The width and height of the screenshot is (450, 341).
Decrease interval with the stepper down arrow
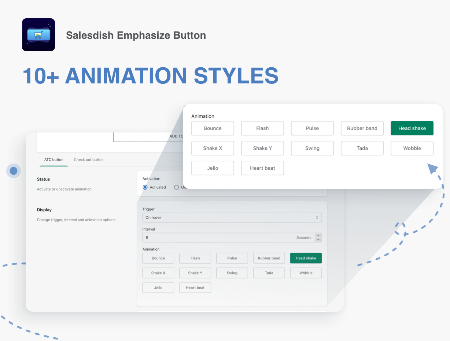pyautogui.click(x=318, y=240)
